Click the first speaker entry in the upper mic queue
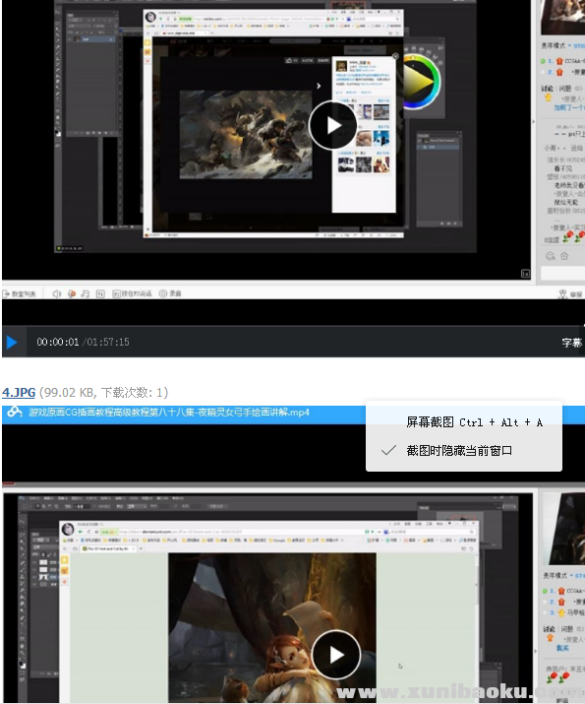 click(x=562, y=61)
